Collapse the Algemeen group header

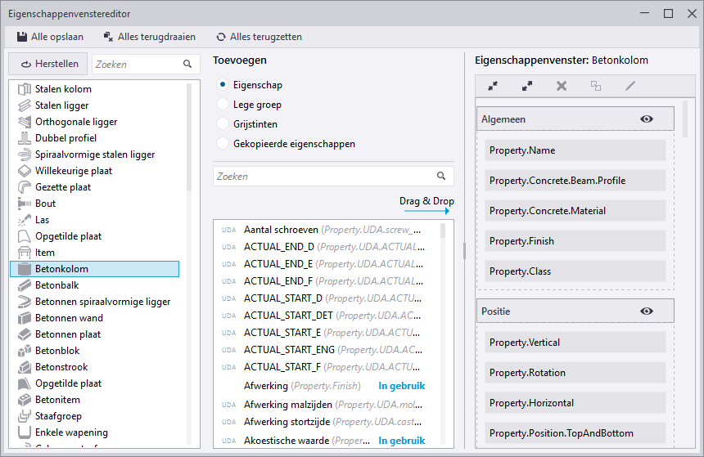click(557, 119)
